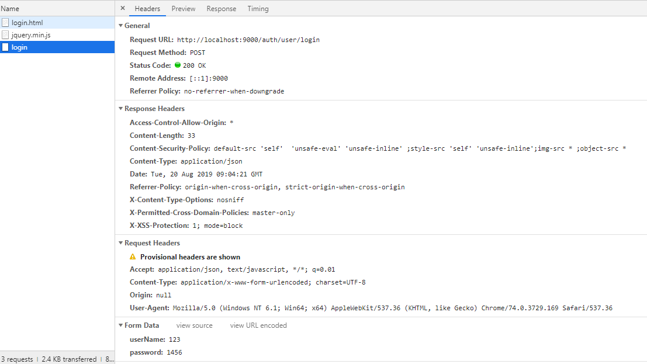Switch to the Preview tab
This screenshot has width=647, height=364.
coord(183,8)
